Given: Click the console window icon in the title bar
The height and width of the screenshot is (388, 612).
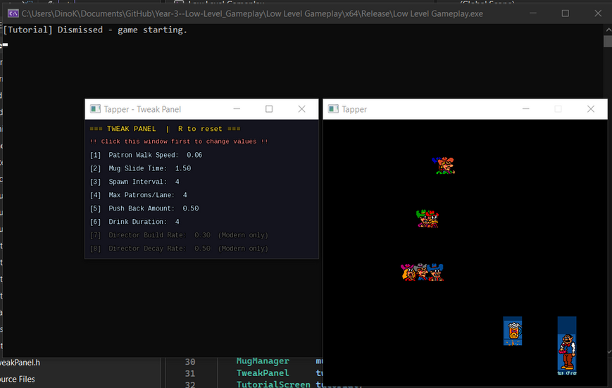Looking at the screenshot, I should pyautogui.click(x=13, y=13).
